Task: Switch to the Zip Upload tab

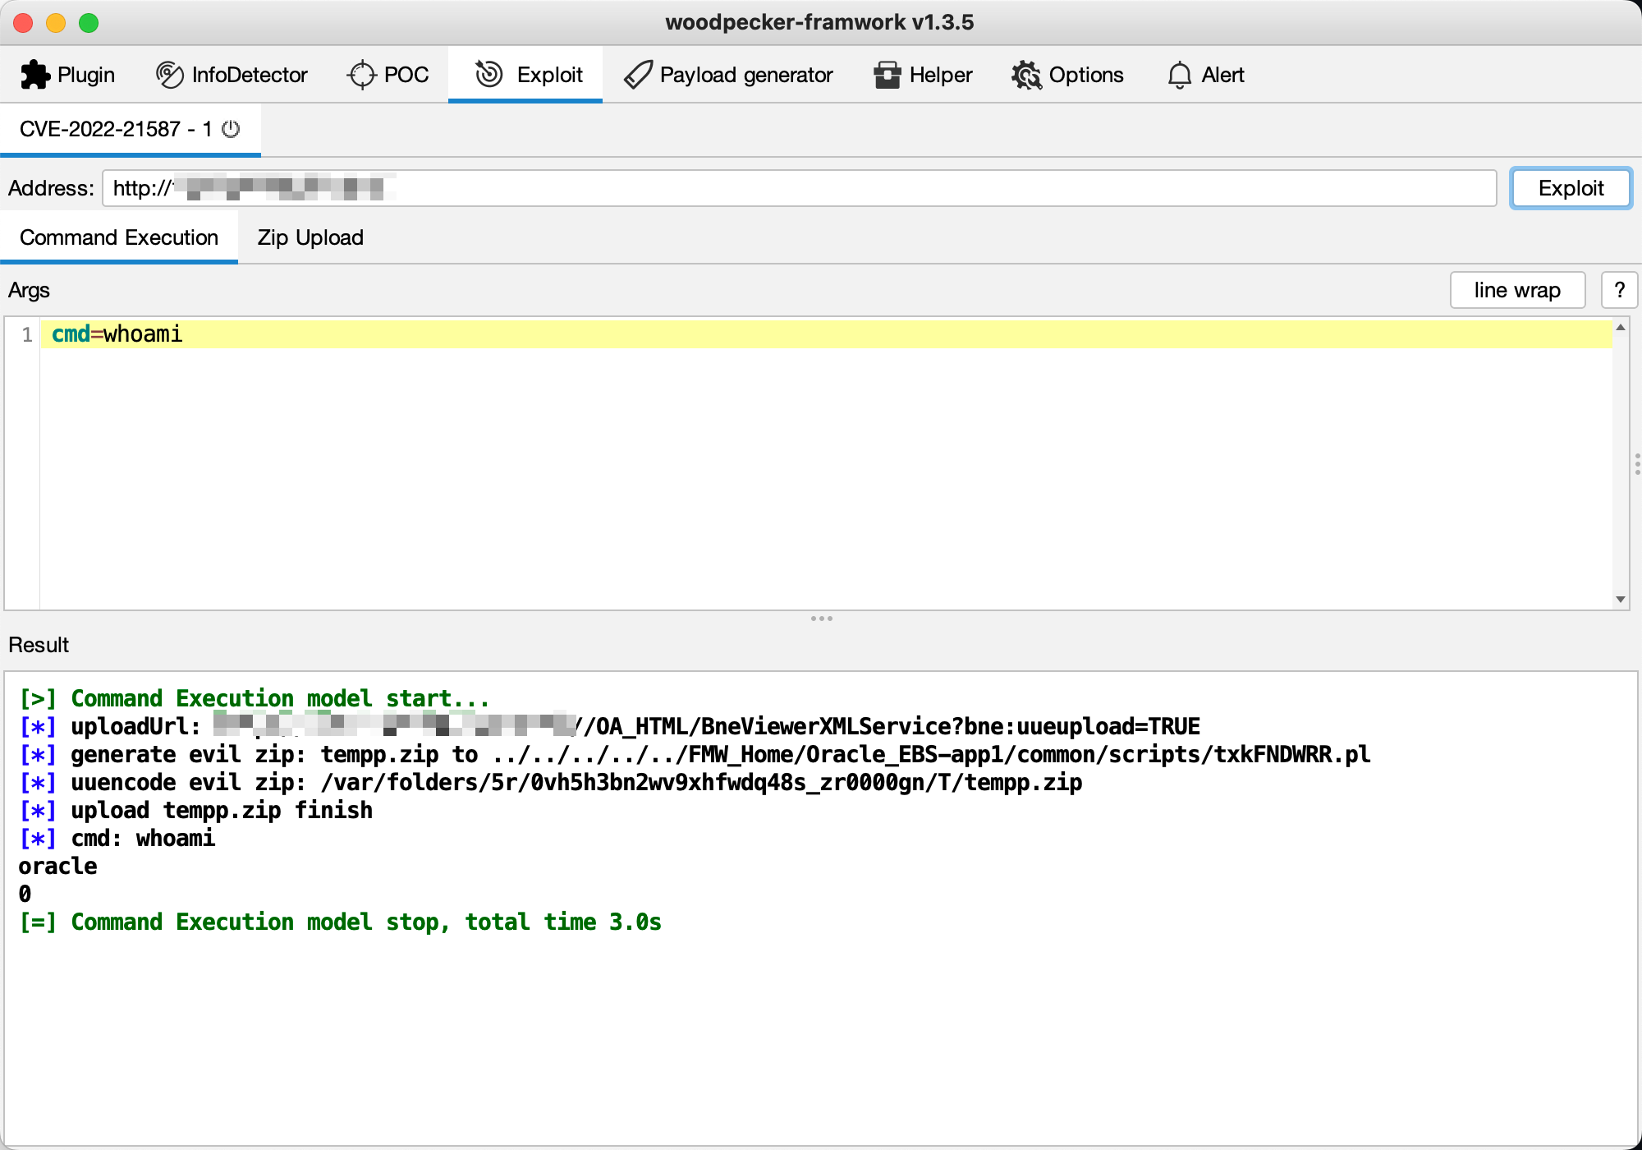Action: click(x=310, y=237)
